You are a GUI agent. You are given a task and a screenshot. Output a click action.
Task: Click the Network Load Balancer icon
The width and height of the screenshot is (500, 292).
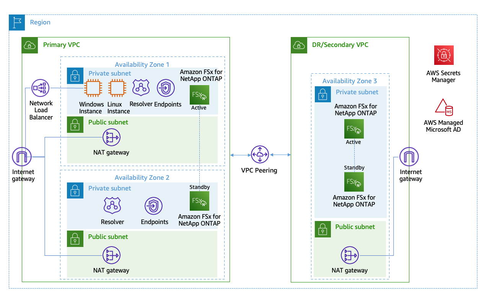[41, 89]
